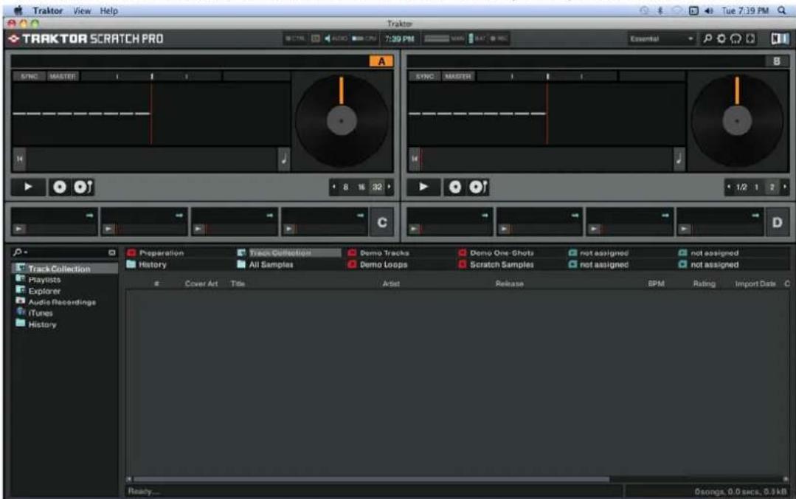Open Audio Recordings in the browser tree
This screenshot has width=796, height=499.
(x=62, y=302)
